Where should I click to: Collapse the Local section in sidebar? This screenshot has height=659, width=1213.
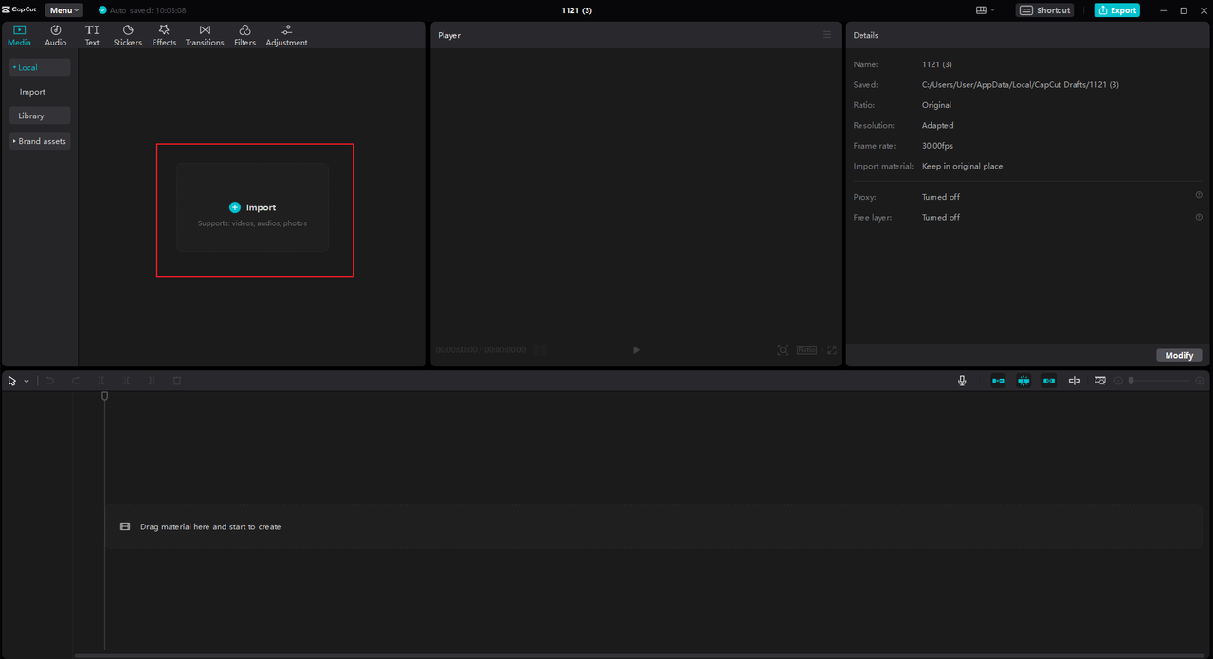coord(40,67)
